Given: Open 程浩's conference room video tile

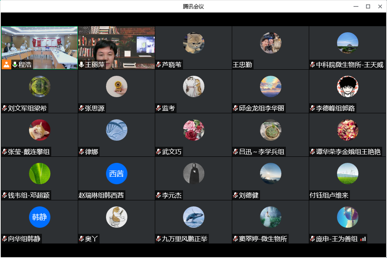Looking at the screenshot, I should [39, 44].
